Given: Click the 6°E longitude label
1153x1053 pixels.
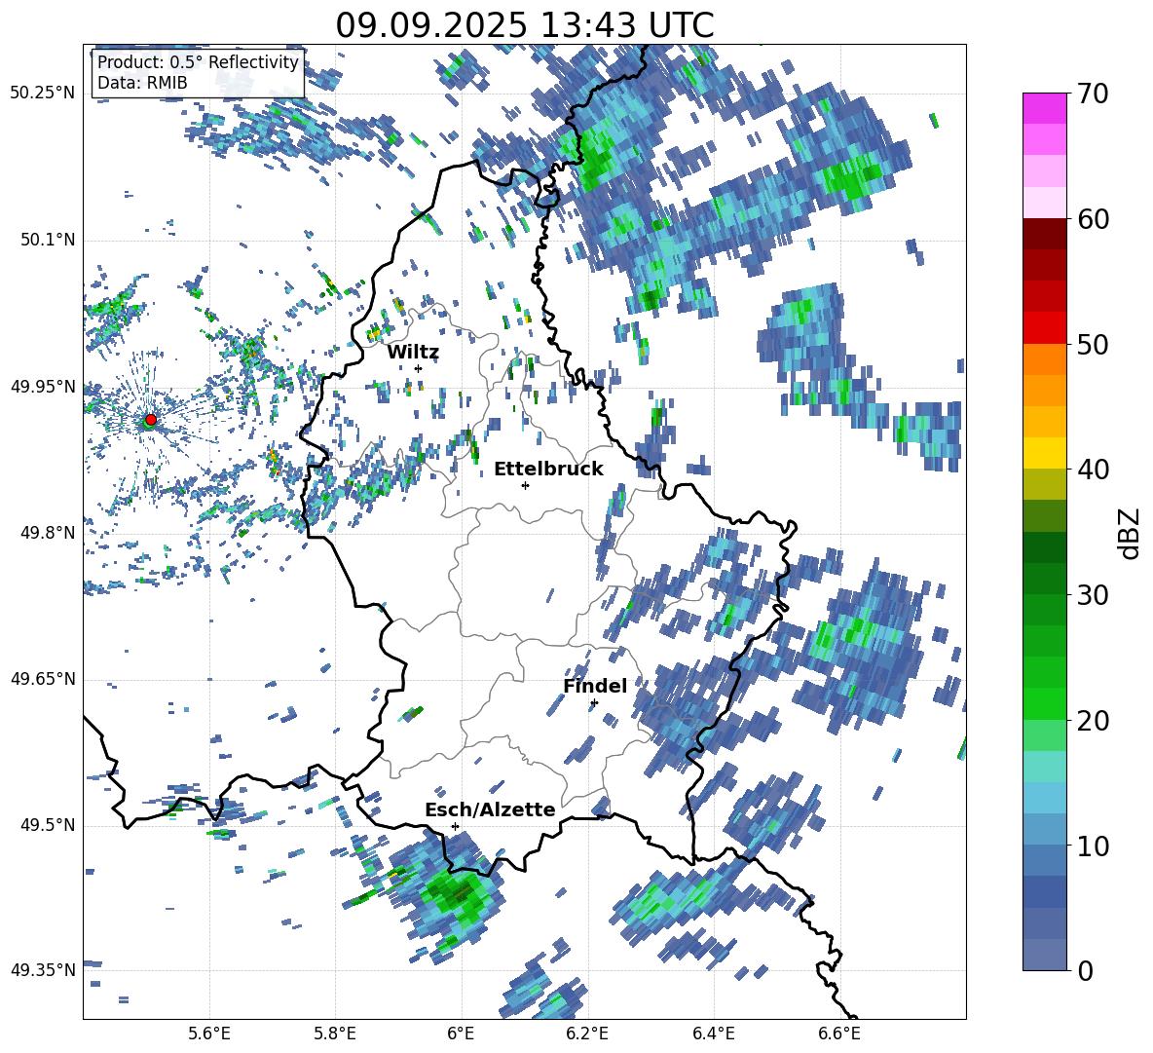Looking at the screenshot, I should pyautogui.click(x=461, y=1034).
